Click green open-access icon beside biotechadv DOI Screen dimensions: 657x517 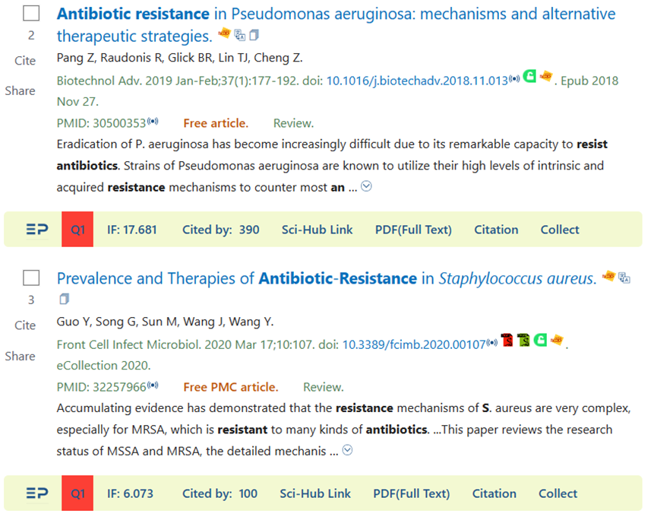529,76
